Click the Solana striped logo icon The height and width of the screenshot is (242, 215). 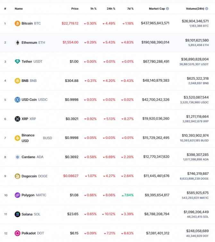[17, 214]
